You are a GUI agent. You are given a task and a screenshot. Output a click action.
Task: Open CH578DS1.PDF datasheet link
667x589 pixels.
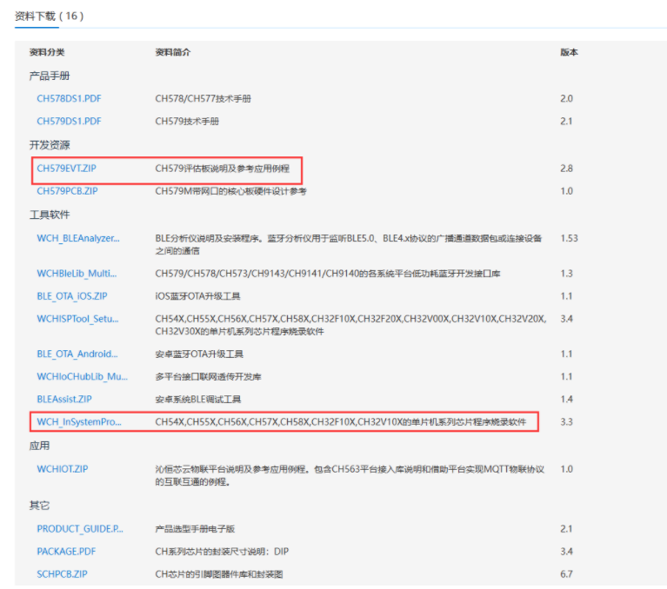coord(69,98)
